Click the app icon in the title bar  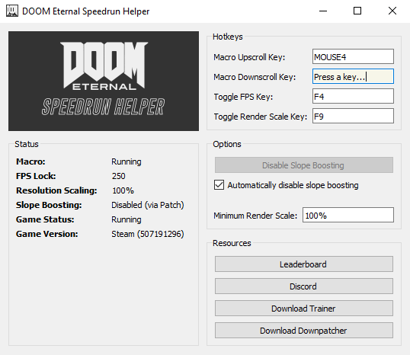tap(12, 11)
